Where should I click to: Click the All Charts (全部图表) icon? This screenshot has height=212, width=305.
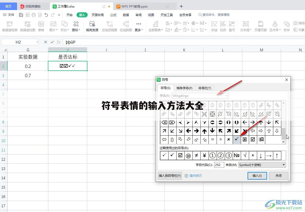tap(156, 26)
